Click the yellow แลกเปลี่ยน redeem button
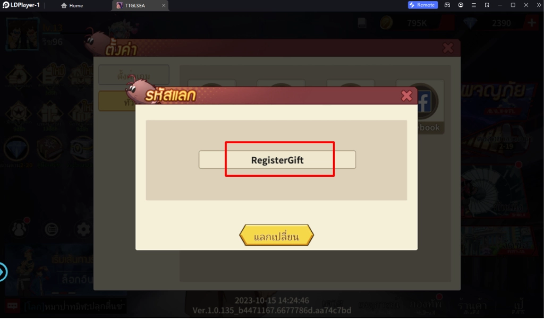Viewport: 544px width, 319px height. [276, 236]
